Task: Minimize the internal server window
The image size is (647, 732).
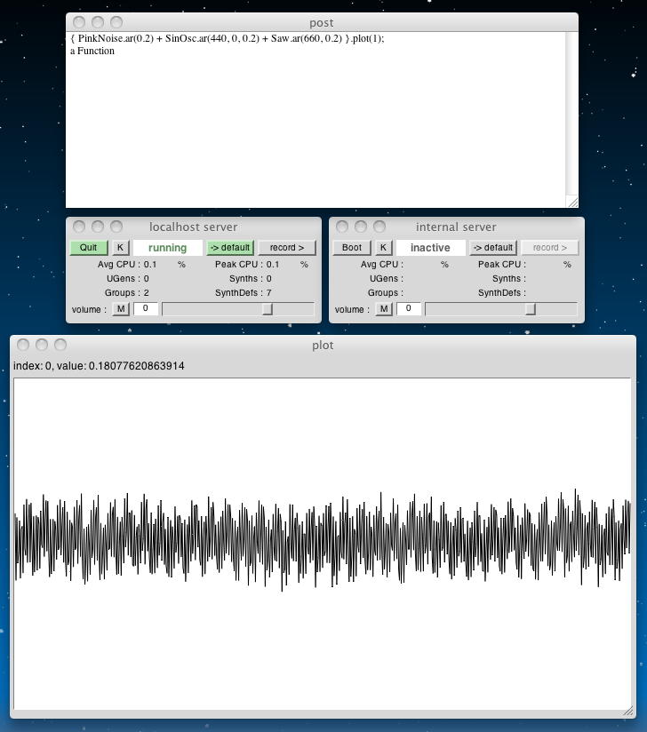Action: coord(361,227)
